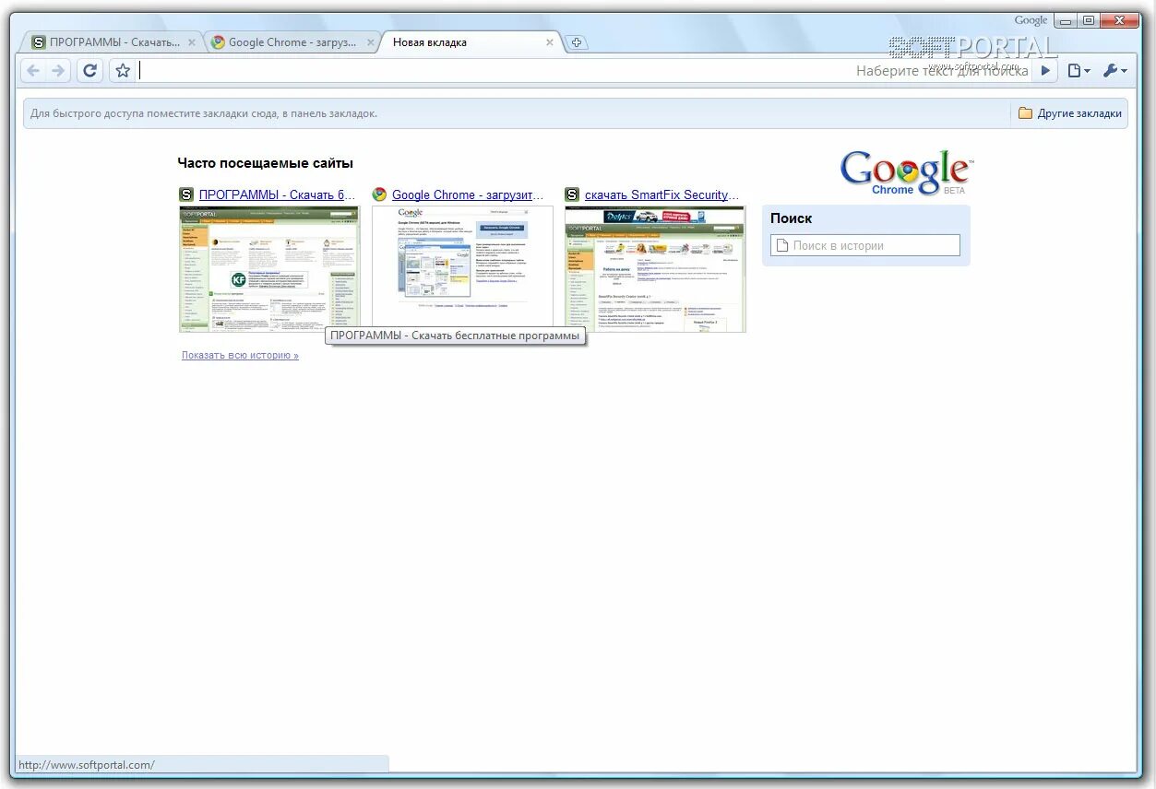Click status bar text http://www.softportal.com/
Viewport: 1156px width, 789px height.
pos(87,765)
